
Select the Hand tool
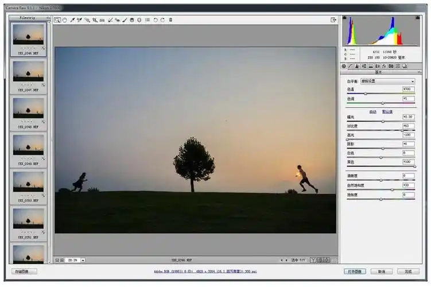(65, 20)
